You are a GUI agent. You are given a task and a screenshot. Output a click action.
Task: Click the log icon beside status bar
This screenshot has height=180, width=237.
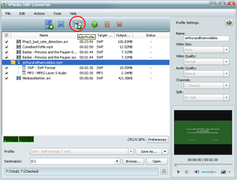pos(164,171)
